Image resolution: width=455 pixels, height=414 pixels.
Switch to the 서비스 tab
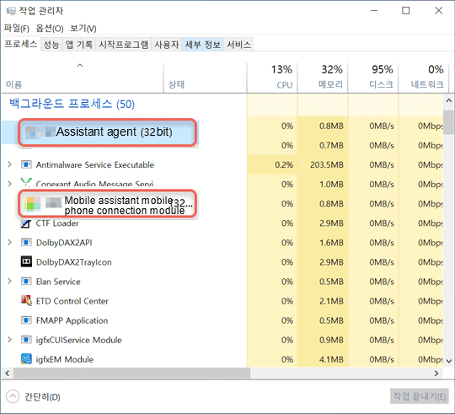pyautogui.click(x=238, y=45)
